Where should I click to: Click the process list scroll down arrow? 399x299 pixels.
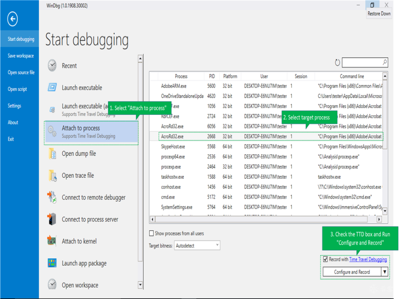point(385,211)
